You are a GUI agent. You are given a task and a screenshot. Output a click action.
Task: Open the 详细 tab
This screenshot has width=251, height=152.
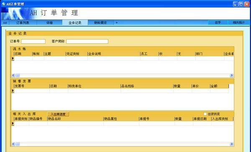pos(49,23)
